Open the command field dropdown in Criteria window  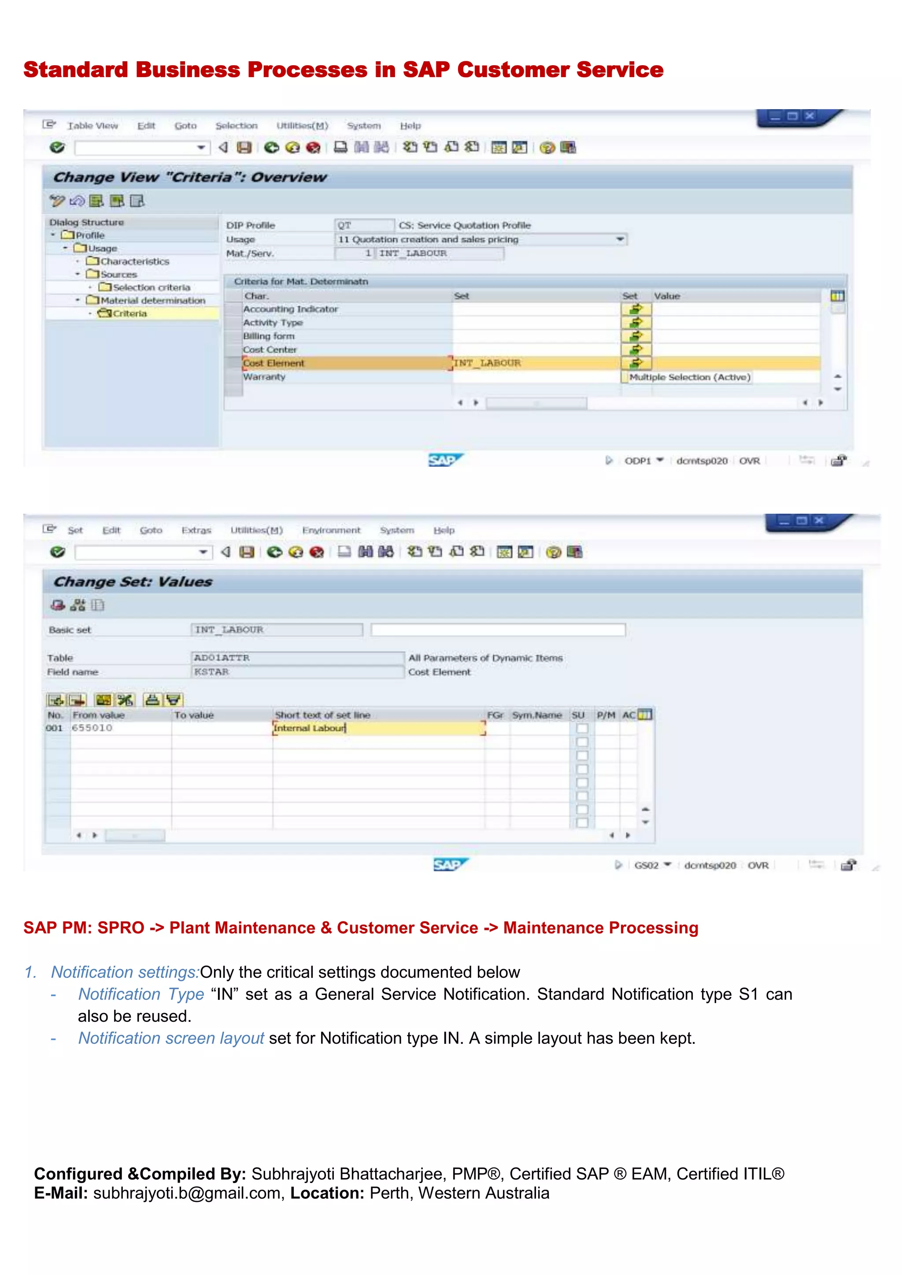(x=201, y=148)
